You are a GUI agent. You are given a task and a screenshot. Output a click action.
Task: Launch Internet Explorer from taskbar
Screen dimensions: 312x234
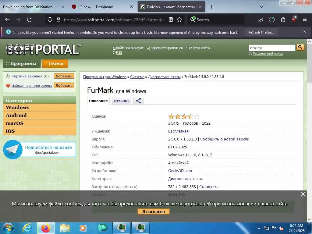[x=27, y=228]
